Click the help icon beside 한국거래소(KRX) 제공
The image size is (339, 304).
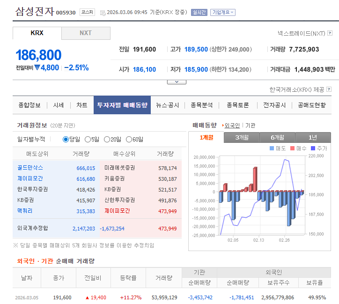(329, 89)
